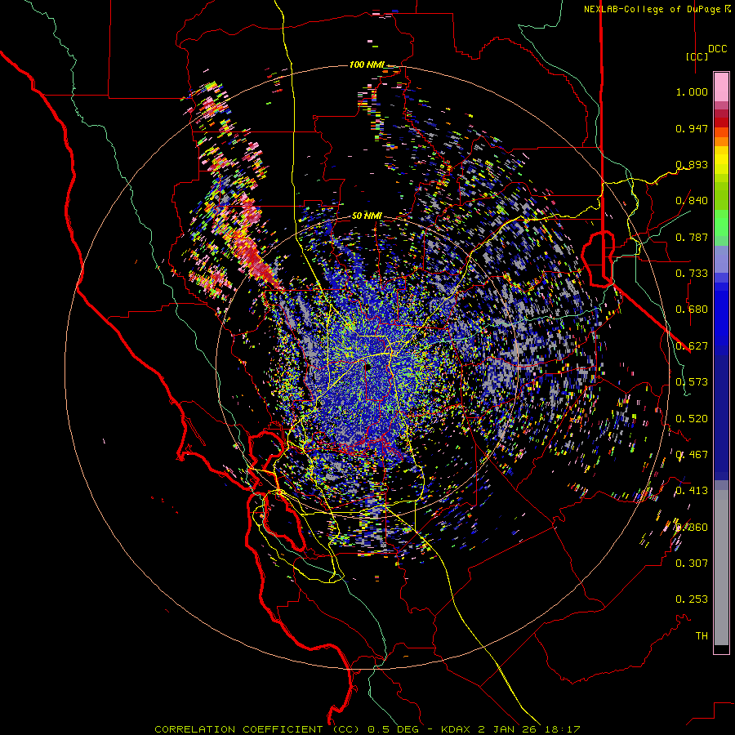Pick the gray lower segment of the color bar

point(721,568)
